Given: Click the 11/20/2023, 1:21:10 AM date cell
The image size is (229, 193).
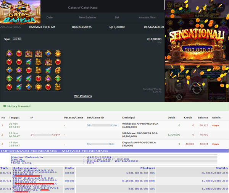Looking at the screenshot, I should (42, 27).
